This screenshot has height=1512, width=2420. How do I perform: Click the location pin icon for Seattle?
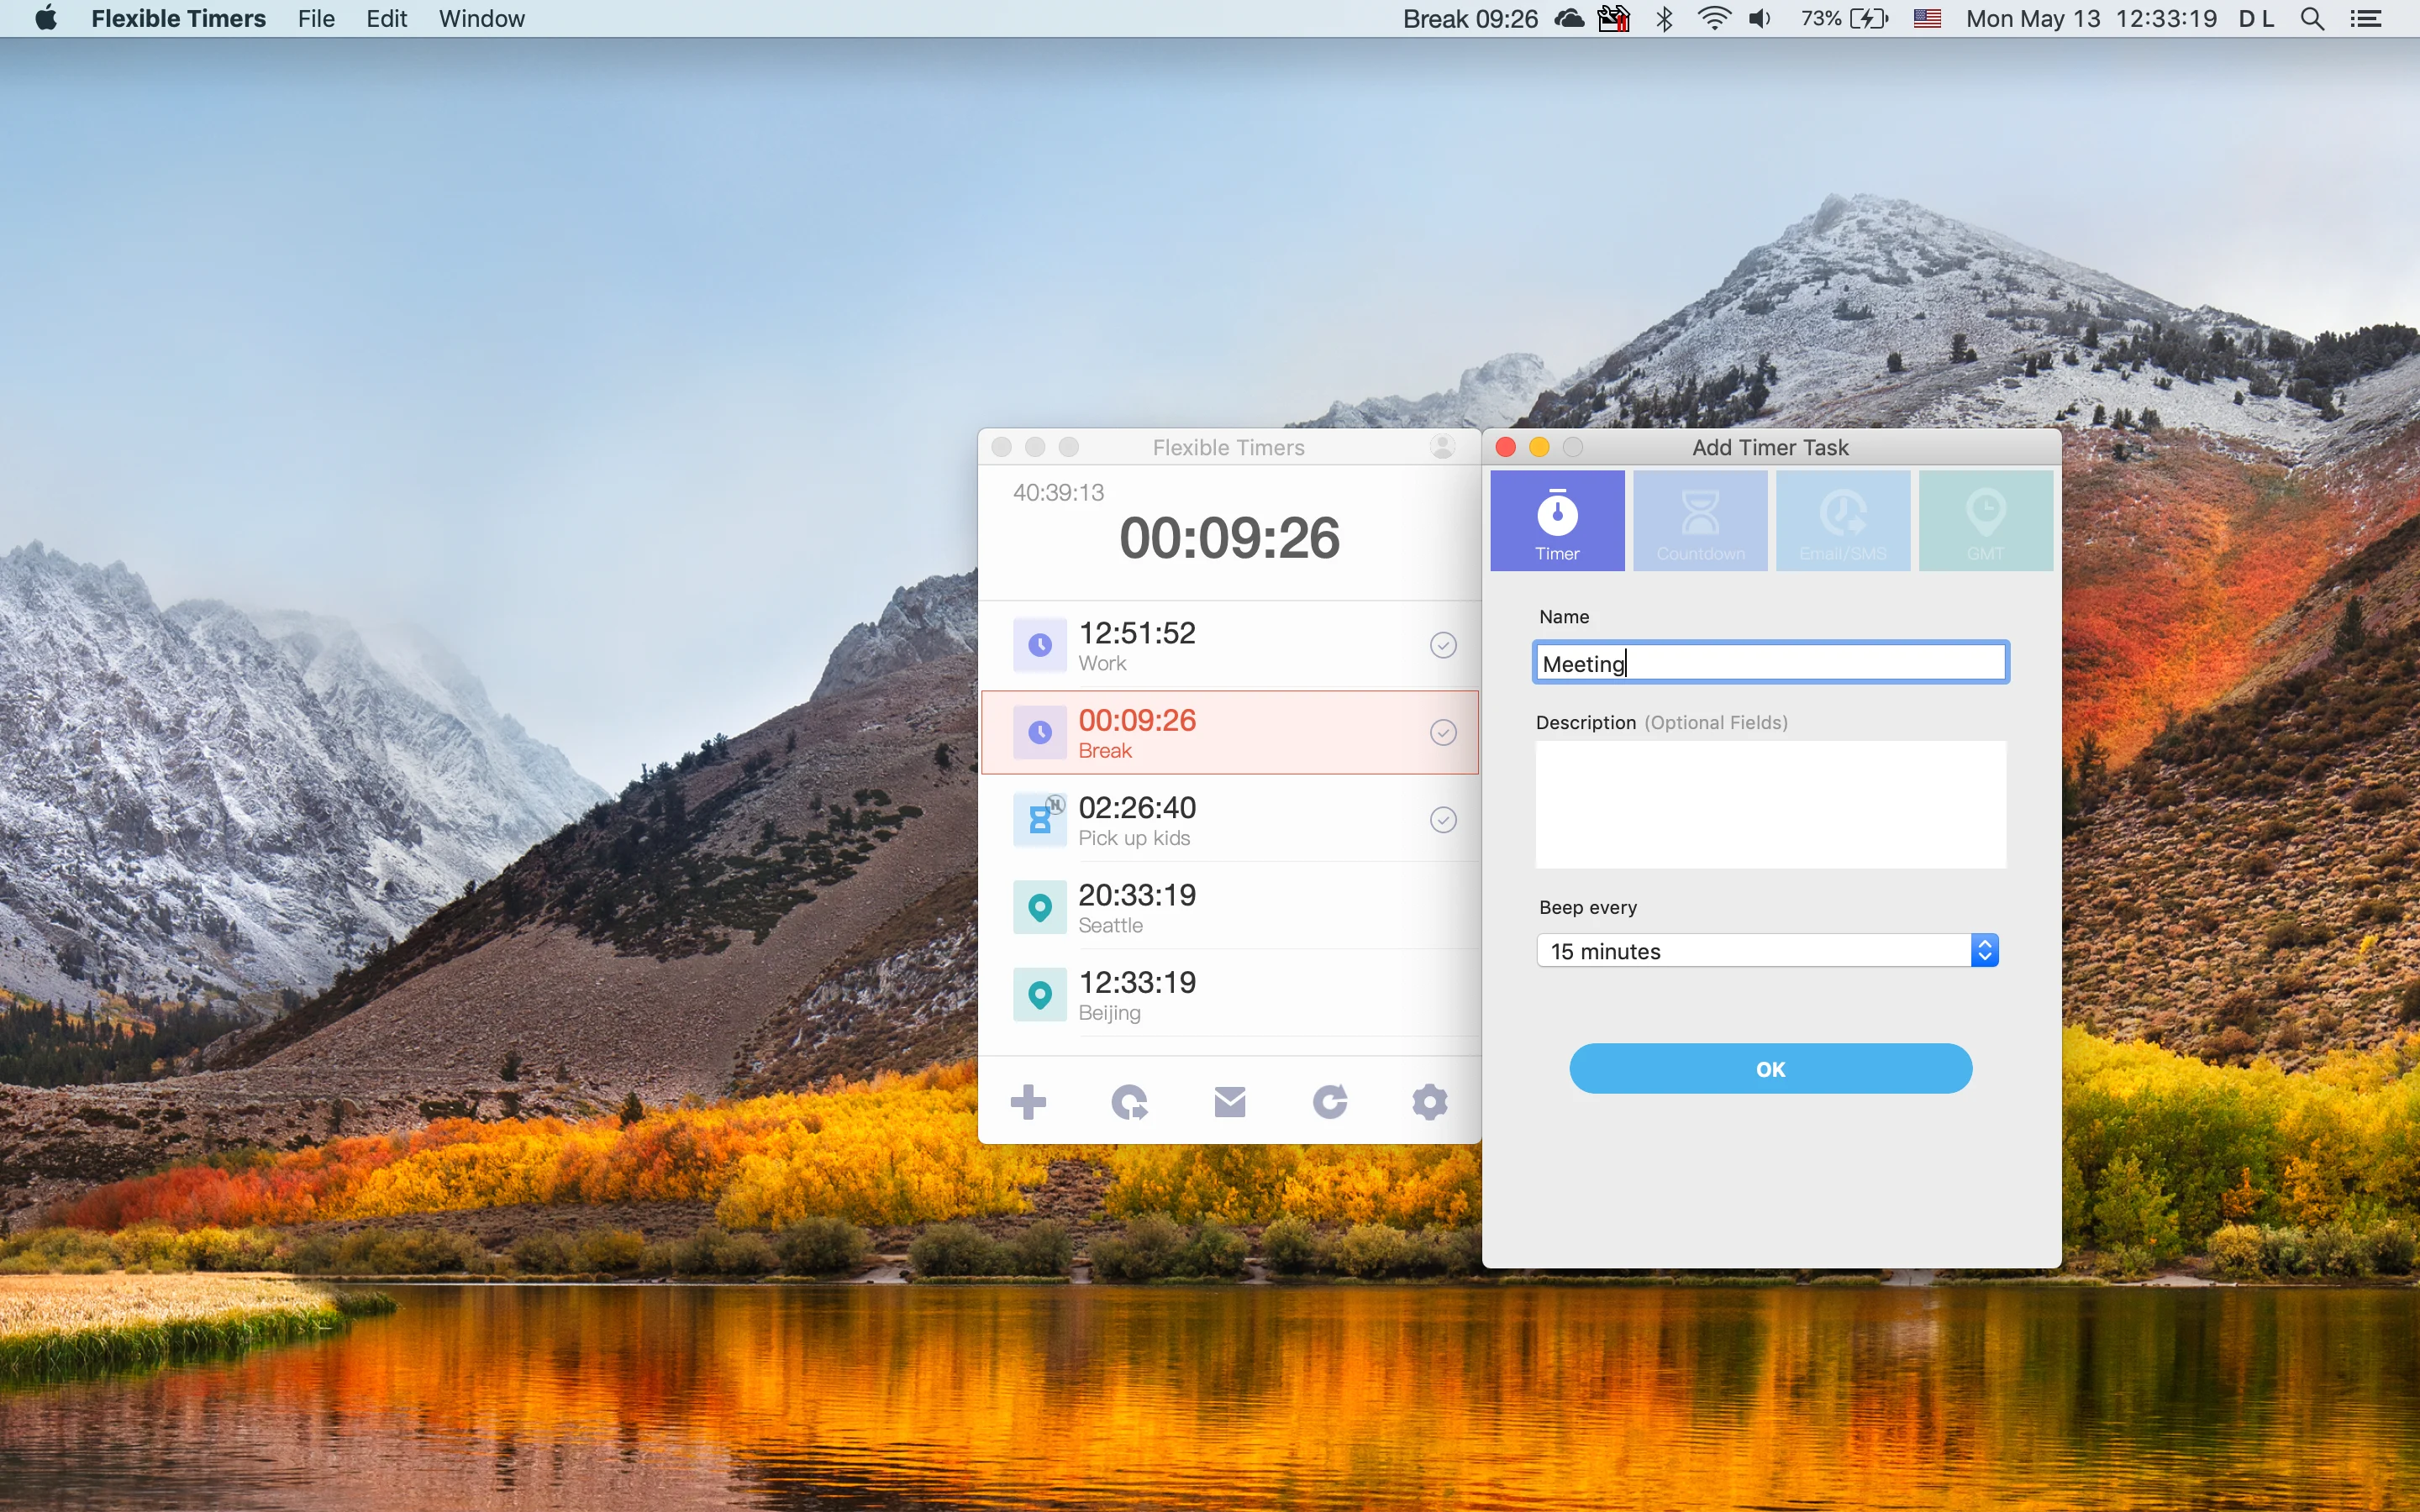tap(1039, 907)
